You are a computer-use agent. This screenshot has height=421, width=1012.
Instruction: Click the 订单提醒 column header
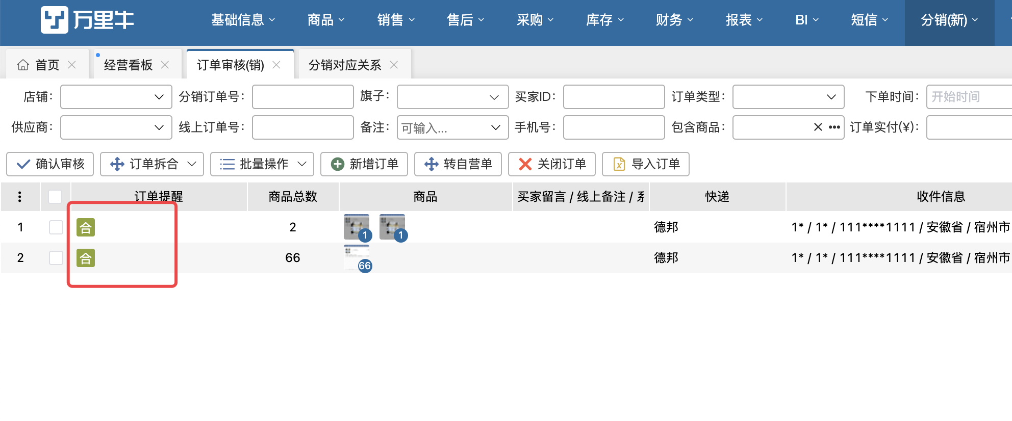tap(159, 197)
